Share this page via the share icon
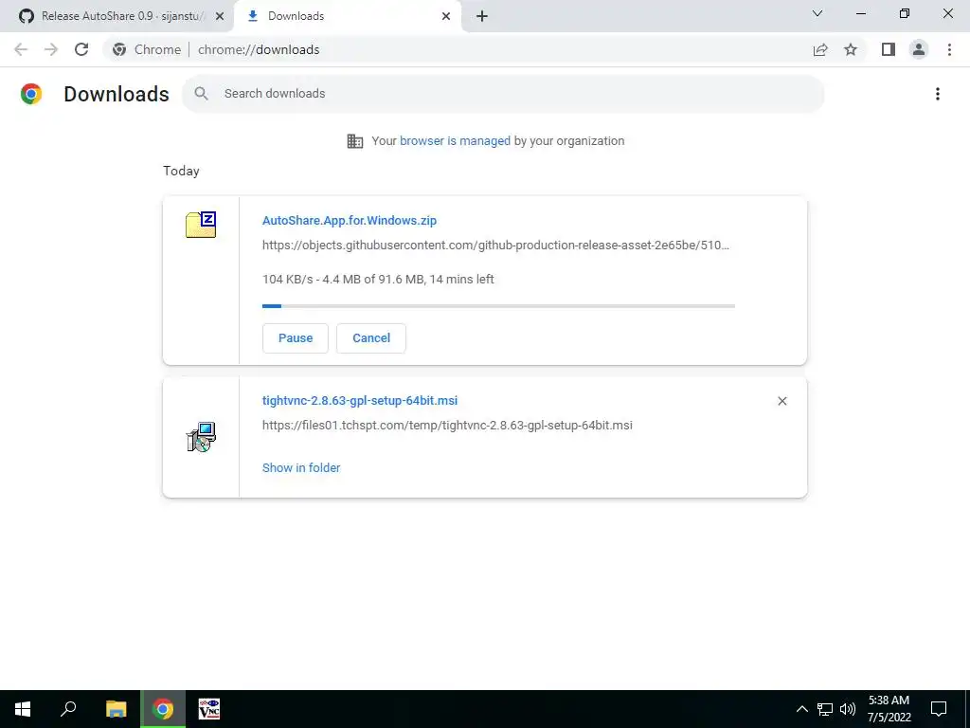Viewport: 970px width, 728px height. pos(820,49)
